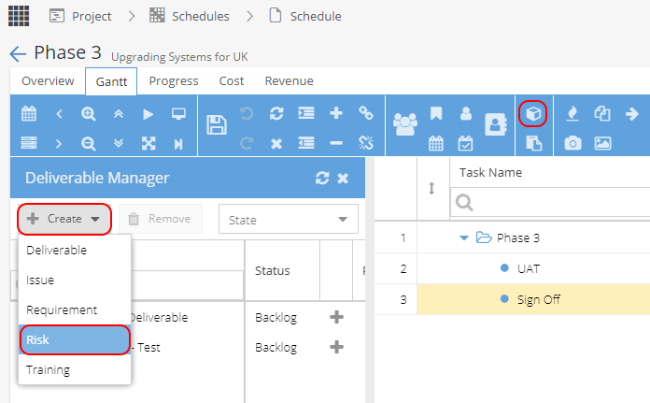Click the Task Name search field

click(x=550, y=203)
